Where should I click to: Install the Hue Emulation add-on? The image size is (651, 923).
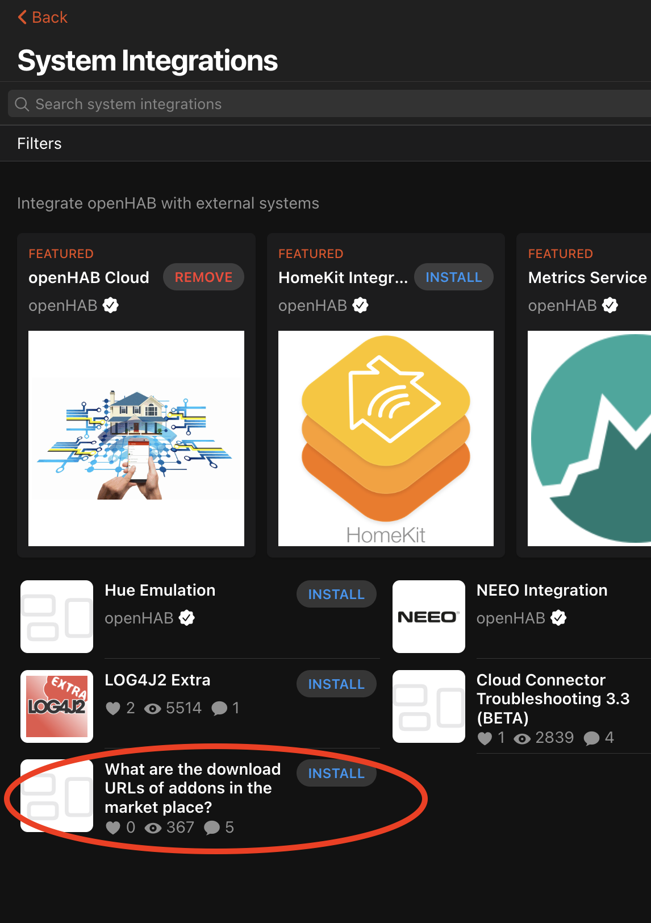coord(336,594)
